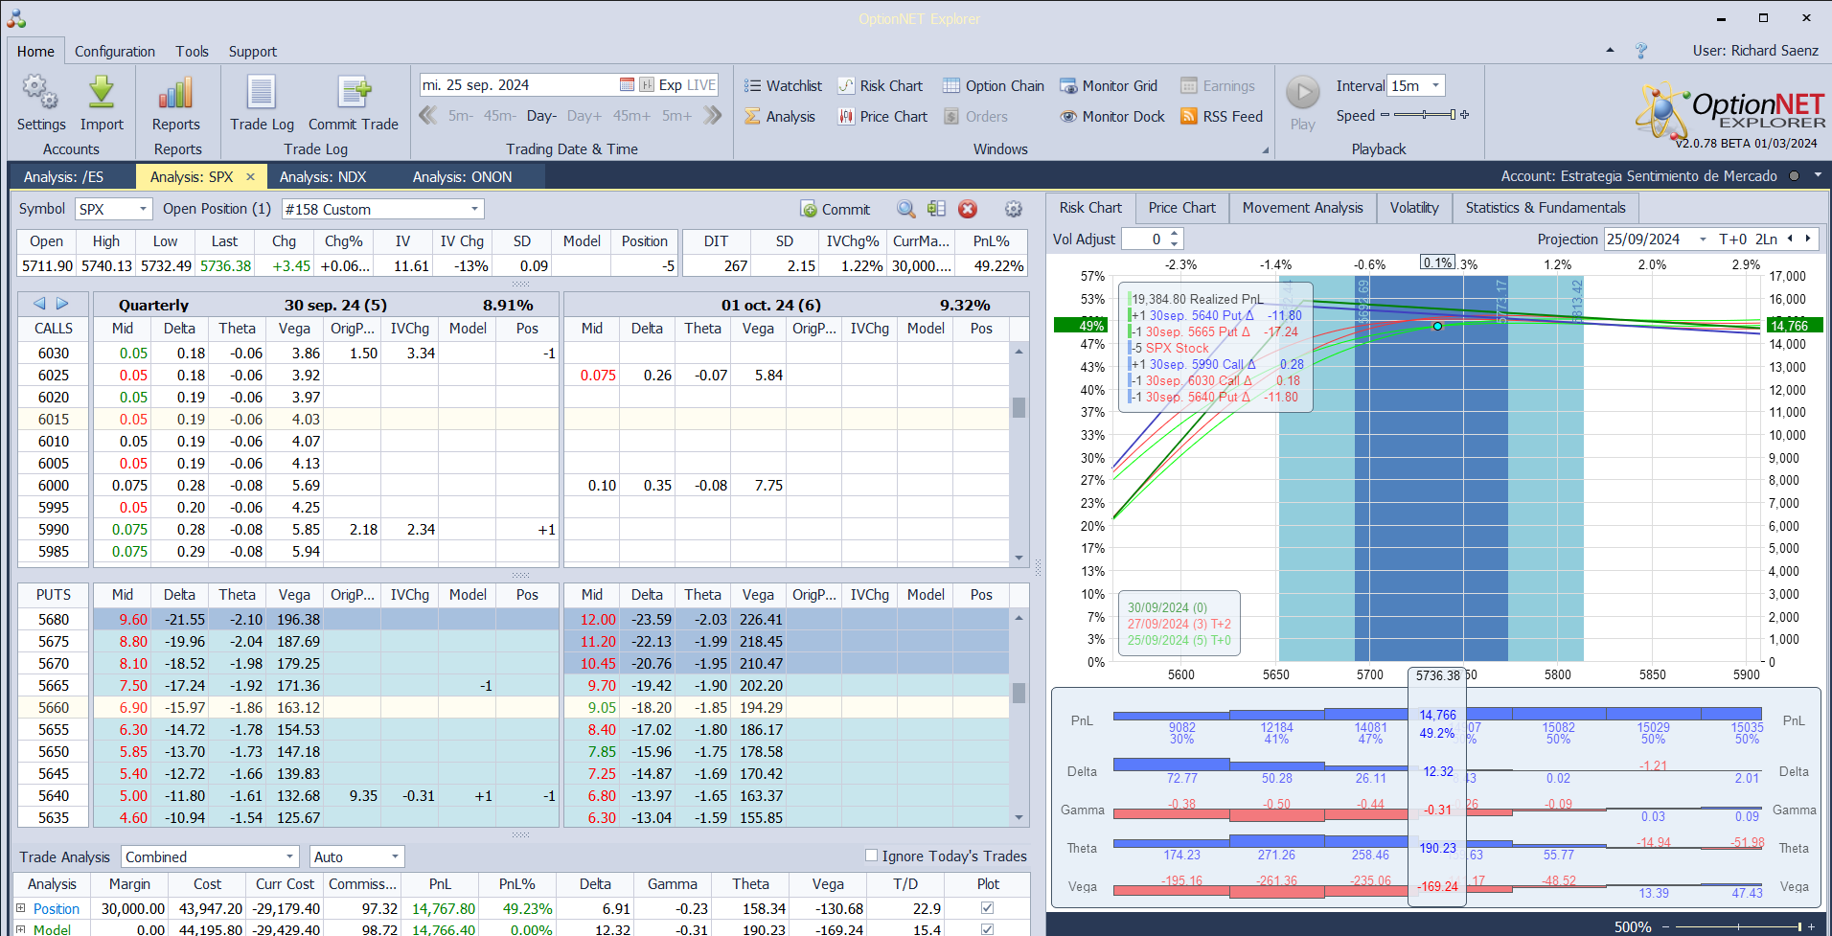Switch to the Analysis: ONON tab

[x=463, y=176]
